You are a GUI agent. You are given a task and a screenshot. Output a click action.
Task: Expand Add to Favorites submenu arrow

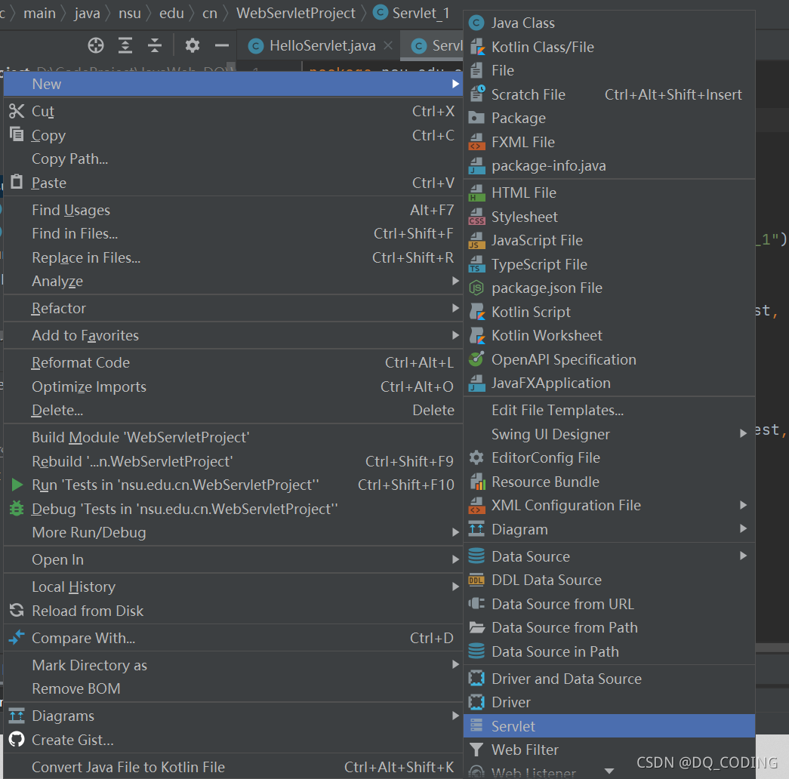point(455,335)
